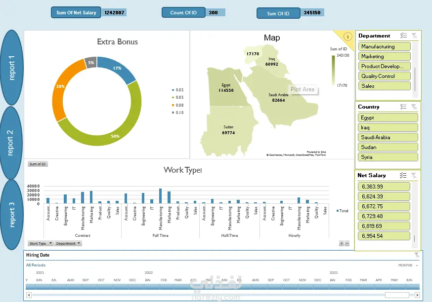Toggle multi-select in Country slicer
432x302 pixels.
[x=403, y=107]
